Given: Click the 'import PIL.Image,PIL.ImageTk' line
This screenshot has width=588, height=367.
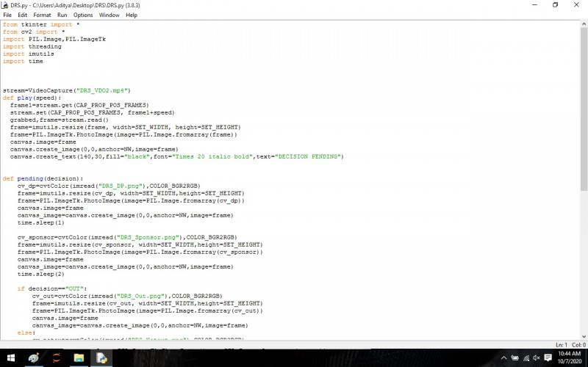Looking at the screenshot, I should click(54, 39).
